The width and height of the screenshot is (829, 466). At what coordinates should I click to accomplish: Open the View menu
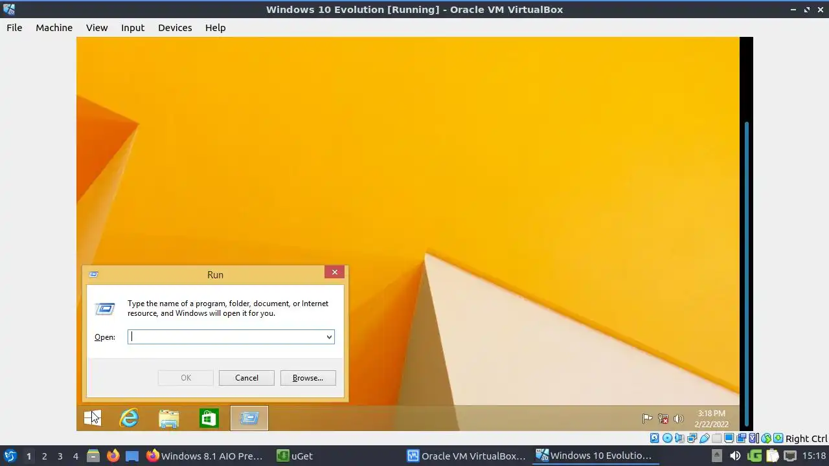(97, 28)
